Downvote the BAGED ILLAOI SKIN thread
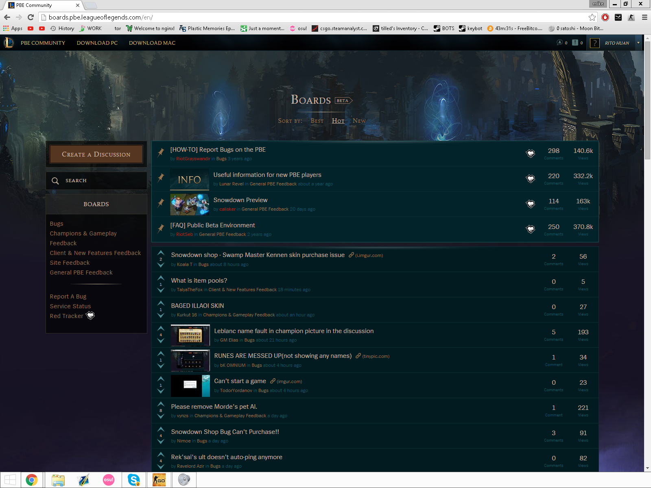 (161, 316)
